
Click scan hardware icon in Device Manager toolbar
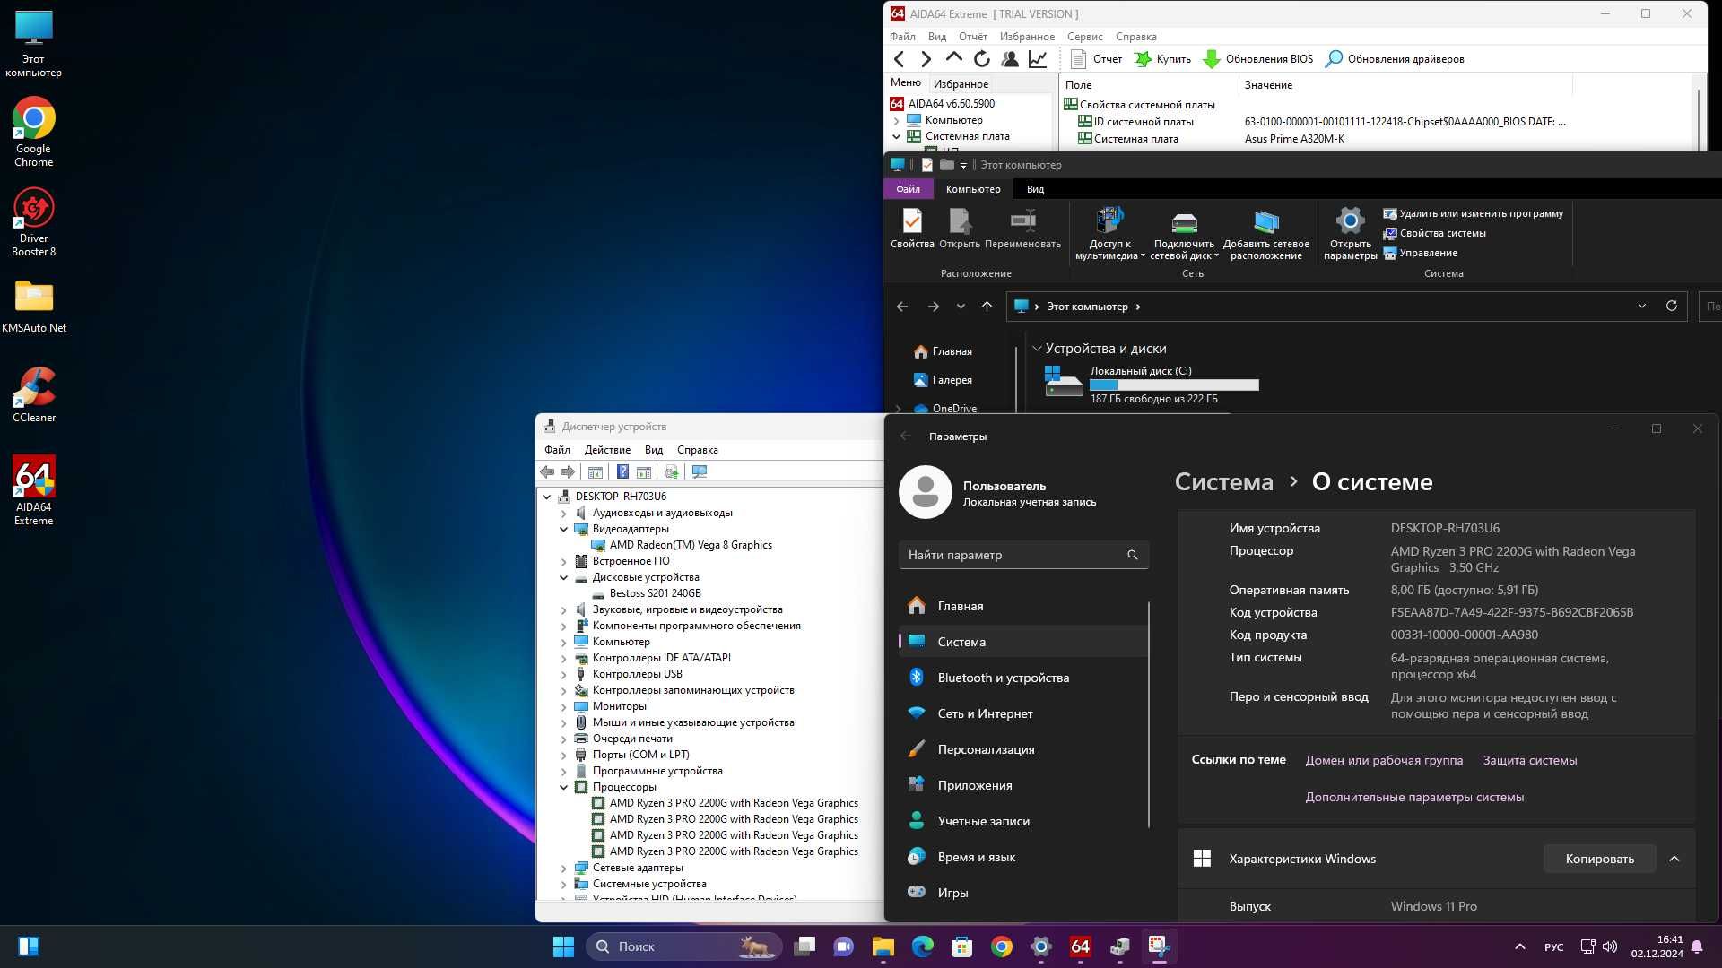pos(700,471)
